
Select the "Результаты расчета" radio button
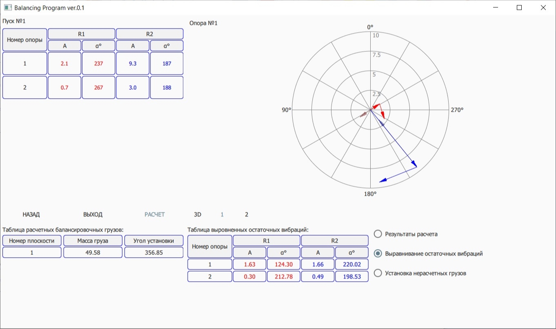tap(378, 234)
